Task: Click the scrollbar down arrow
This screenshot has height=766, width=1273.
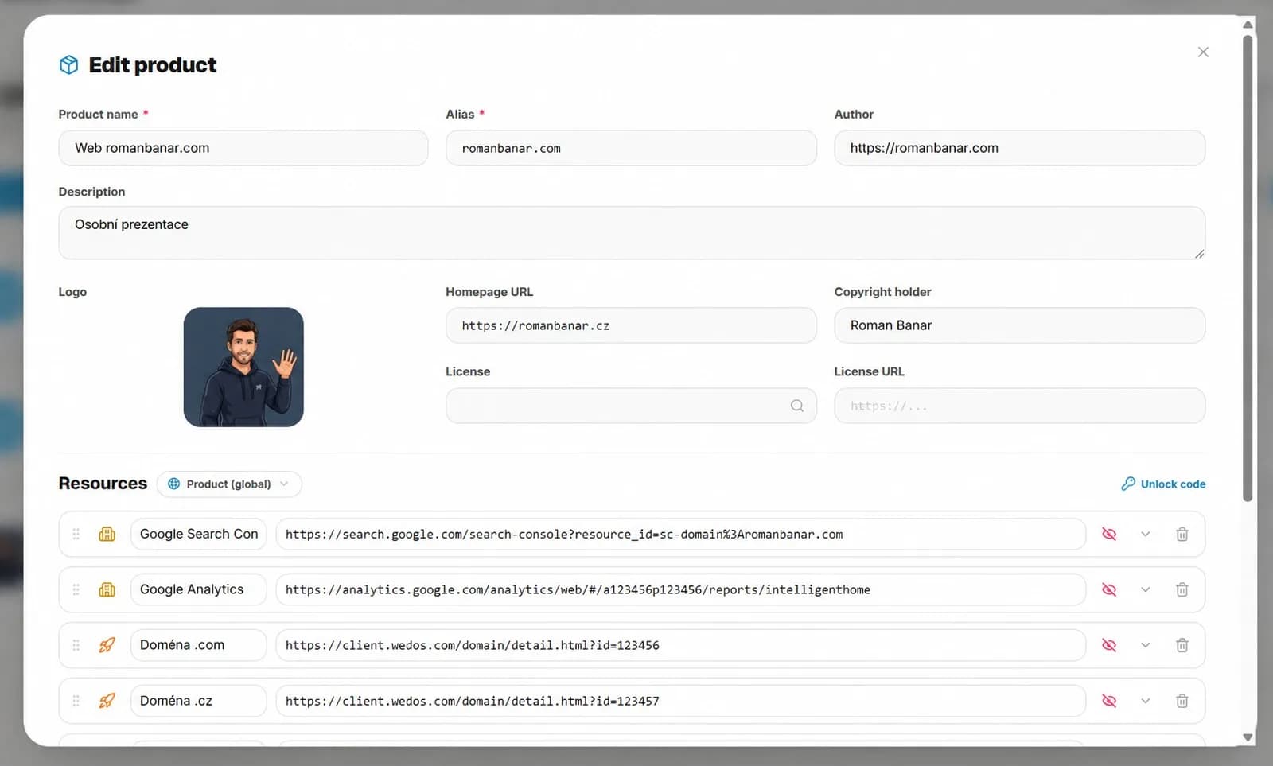Action: point(1248,737)
